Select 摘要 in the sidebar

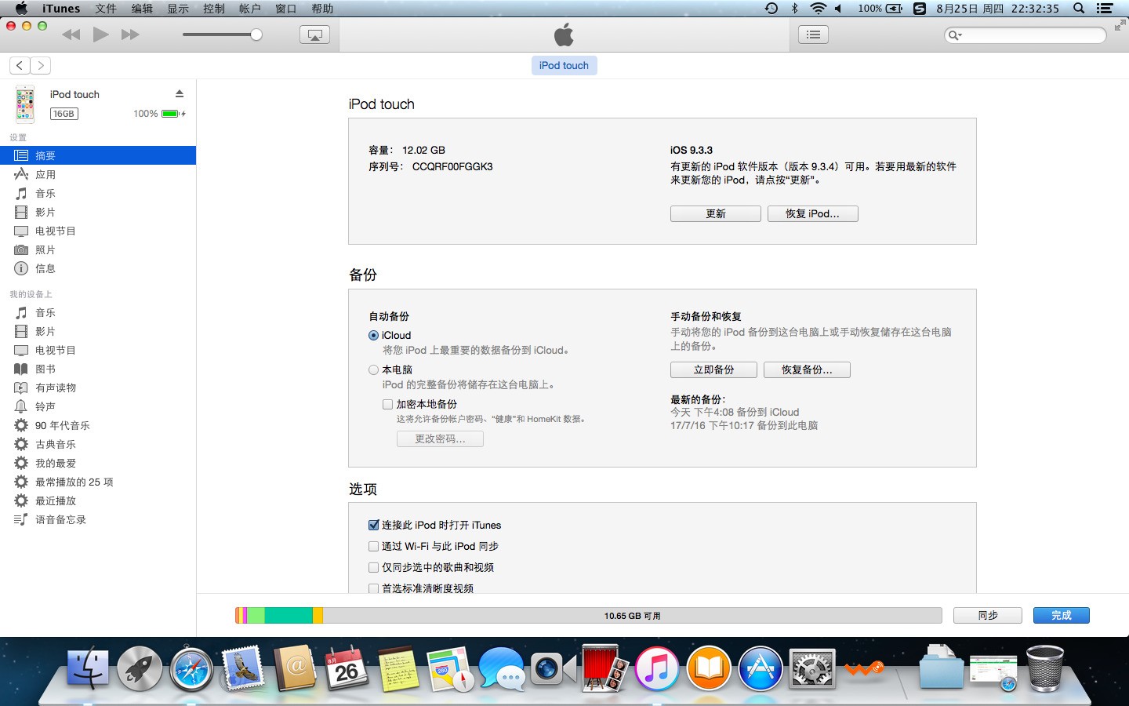98,155
